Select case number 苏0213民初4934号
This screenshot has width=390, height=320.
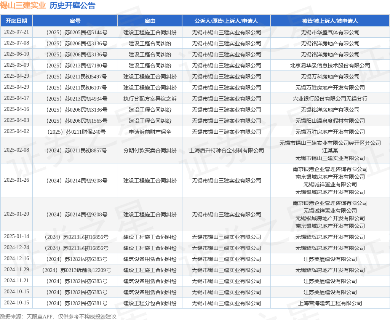coord(77,99)
